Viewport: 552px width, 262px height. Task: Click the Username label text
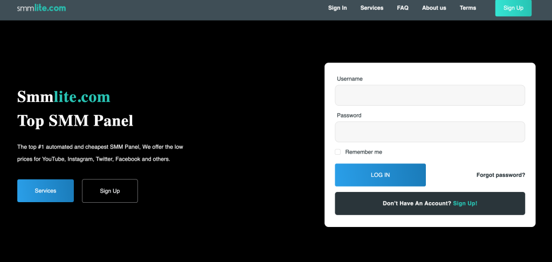pyautogui.click(x=349, y=79)
